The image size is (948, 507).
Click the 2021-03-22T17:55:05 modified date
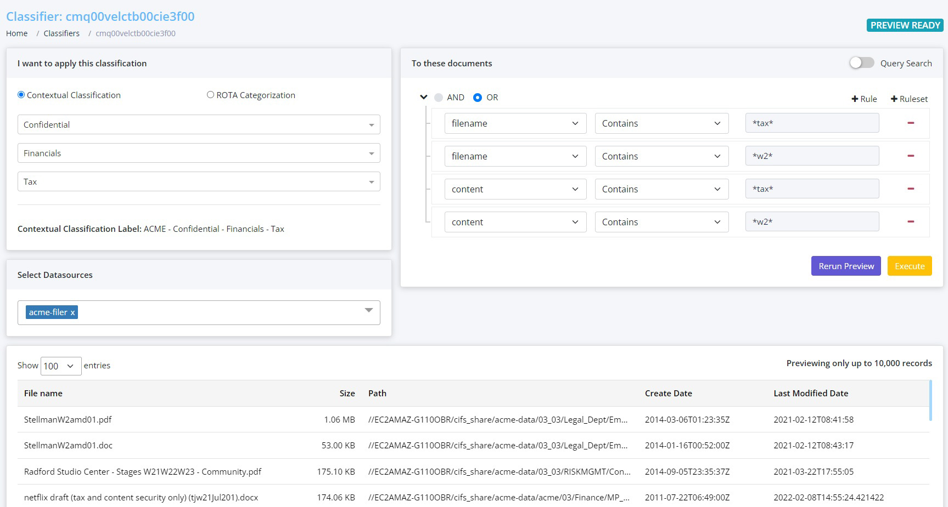[x=814, y=471]
